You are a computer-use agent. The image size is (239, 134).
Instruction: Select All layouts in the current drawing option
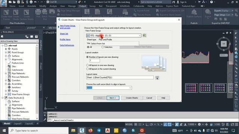pos(87,69)
